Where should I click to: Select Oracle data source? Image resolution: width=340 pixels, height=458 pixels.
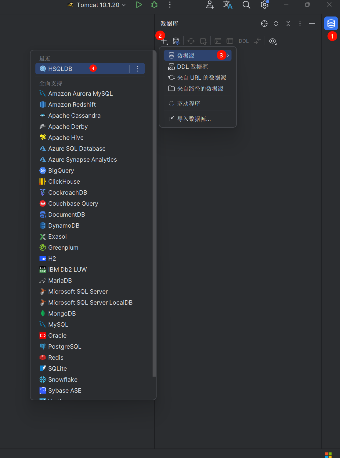pyautogui.click(x=90, y=335)
